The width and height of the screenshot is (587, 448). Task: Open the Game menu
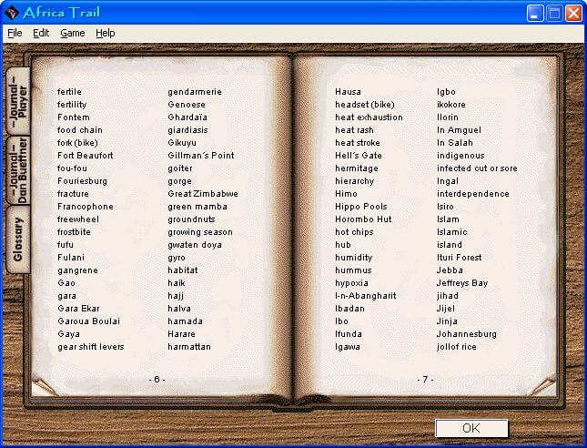click(x=72, y=33)
